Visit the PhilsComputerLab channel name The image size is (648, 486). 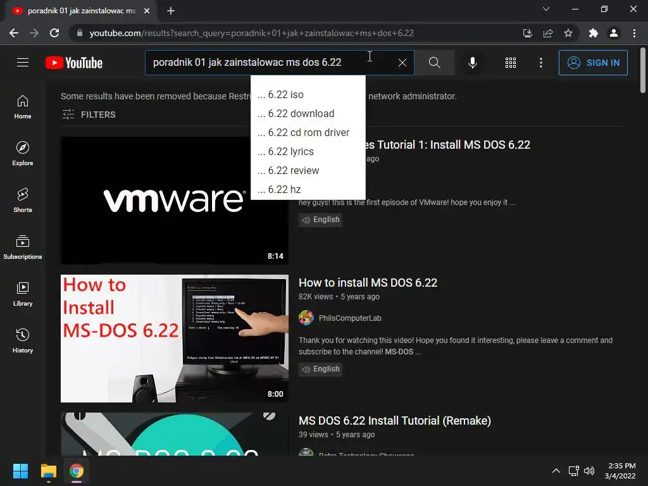pyautogui.click(x=350, y=318)
